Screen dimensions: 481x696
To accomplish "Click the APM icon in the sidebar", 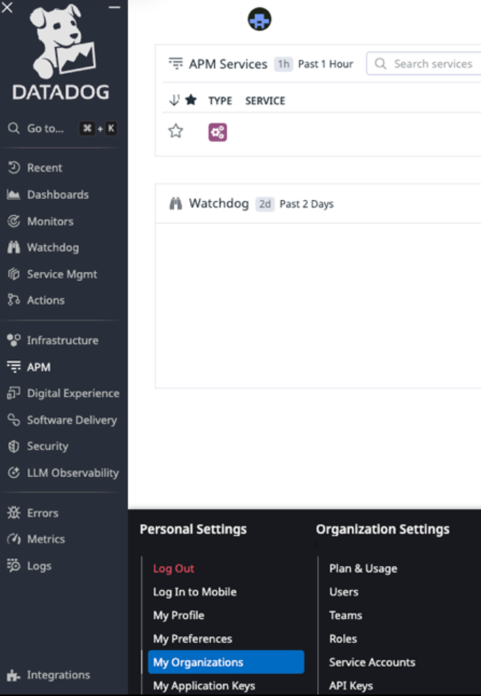I will click(14, 367).
